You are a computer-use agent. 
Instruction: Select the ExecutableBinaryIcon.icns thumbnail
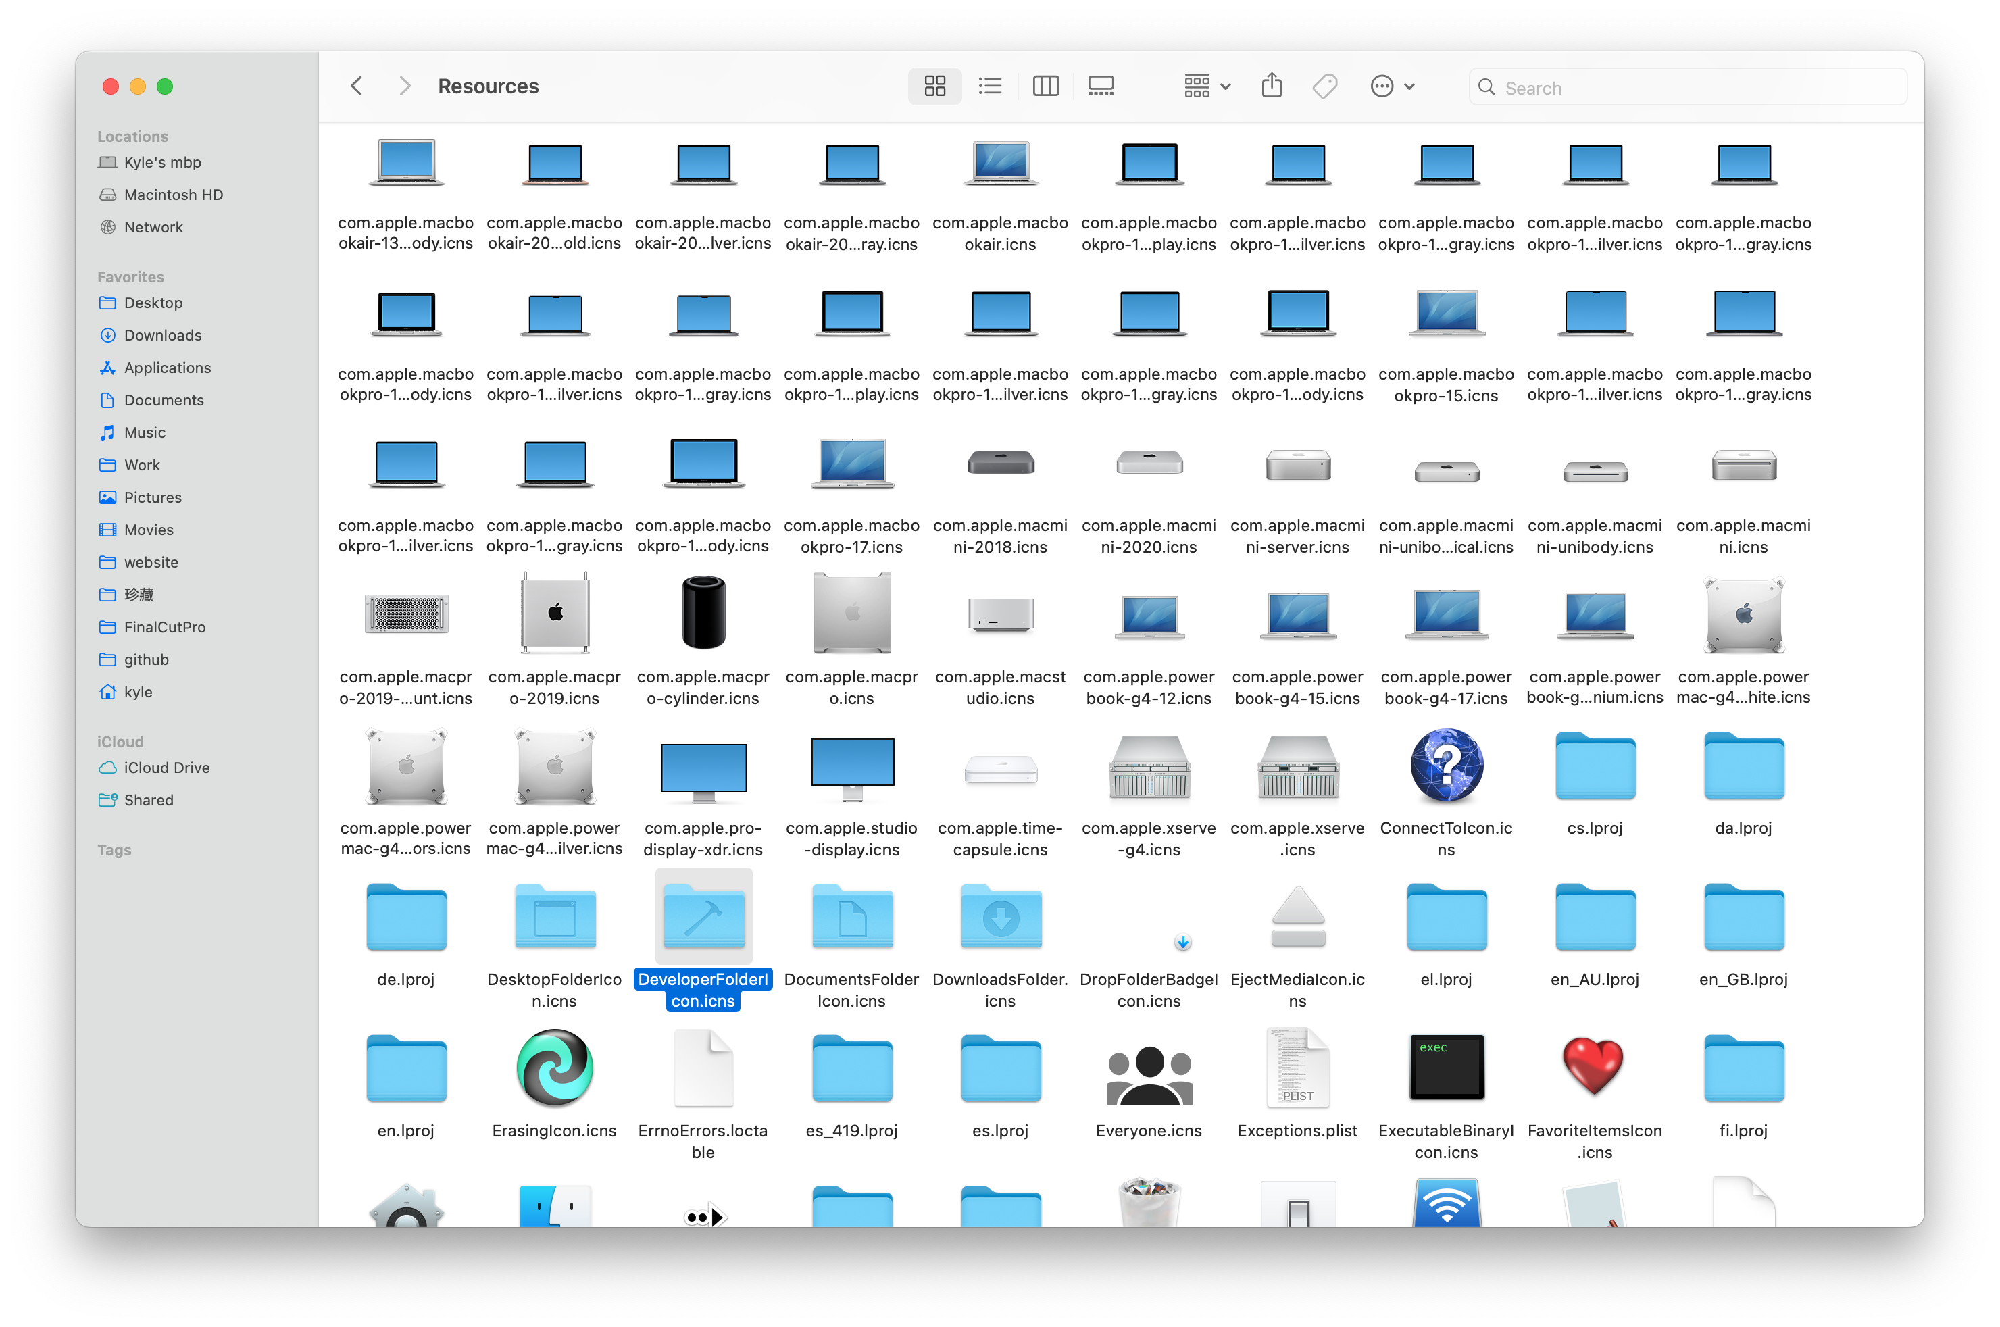point(1446,1066)
